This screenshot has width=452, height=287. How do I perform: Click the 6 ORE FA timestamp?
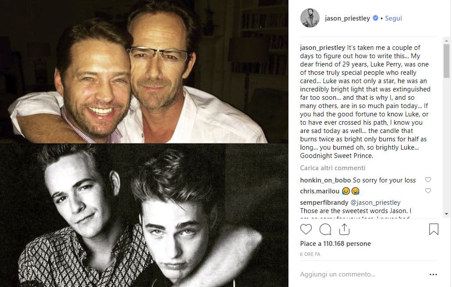pos(310,254)
